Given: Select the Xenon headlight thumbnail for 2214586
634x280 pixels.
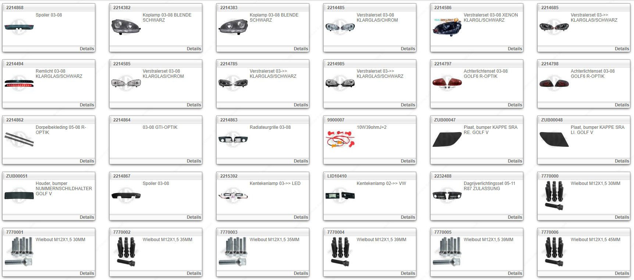Looking at the screenshot, I should coord(447,27).
